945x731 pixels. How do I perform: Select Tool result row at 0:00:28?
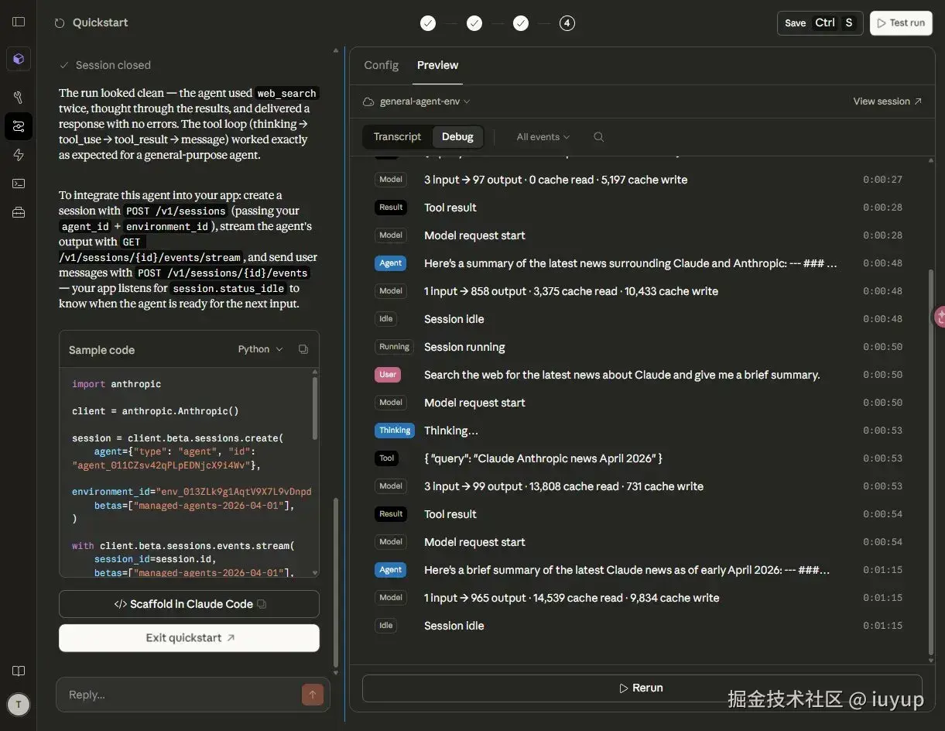[639, 208]
